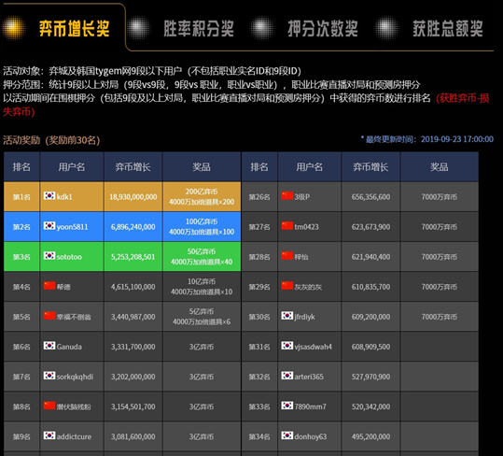Click username vjsasdwah4 in rank 31
Screen dimensions: 503x456
point(314,347)
